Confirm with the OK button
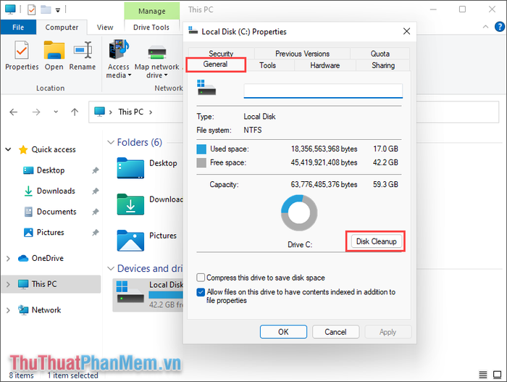507x382 pixels. tap(283, 332)
